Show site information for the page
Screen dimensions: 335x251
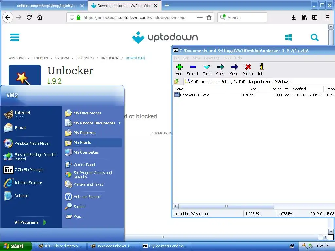[72, 17]
